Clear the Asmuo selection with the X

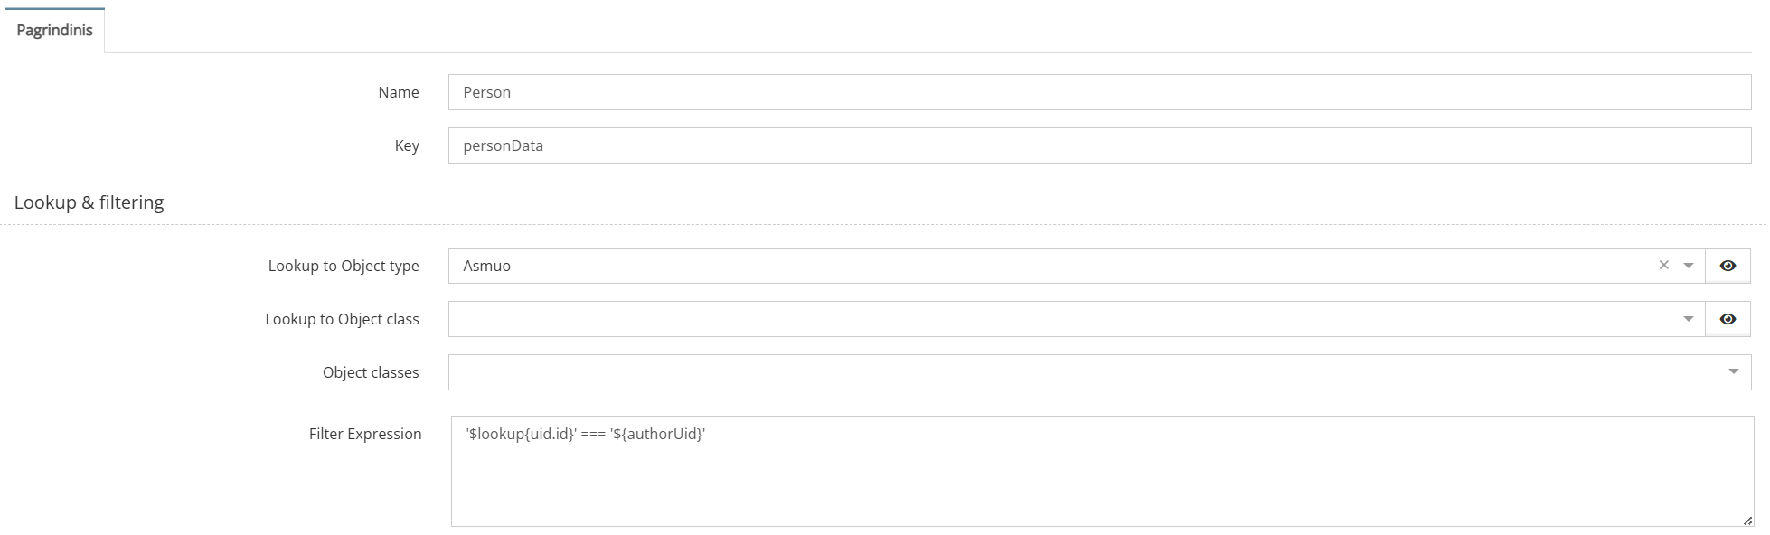coord(1663,266)
